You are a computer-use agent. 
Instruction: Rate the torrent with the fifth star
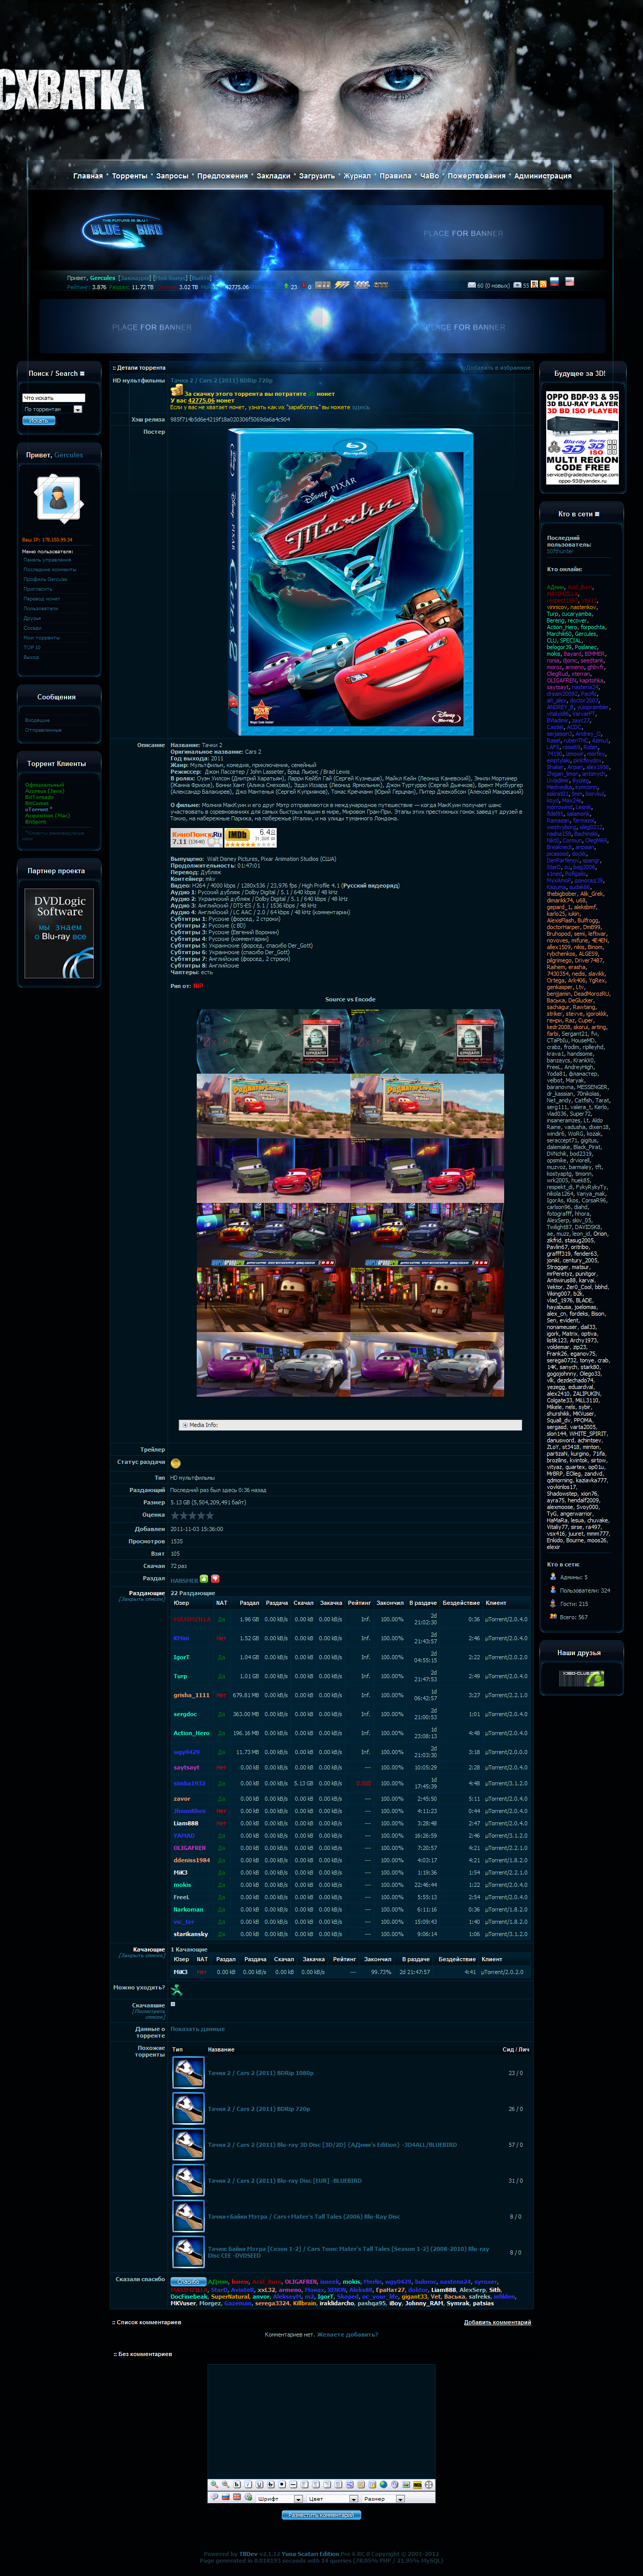pos(210,1515)
